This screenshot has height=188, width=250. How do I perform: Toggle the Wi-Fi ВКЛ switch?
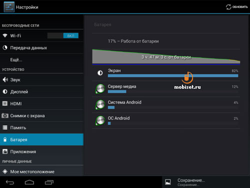63,36
